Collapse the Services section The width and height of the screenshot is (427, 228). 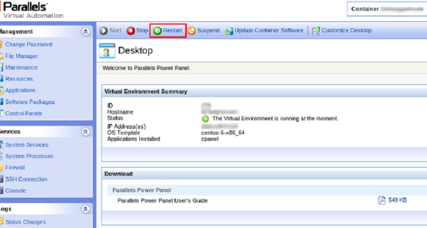(x=85, y=132)
